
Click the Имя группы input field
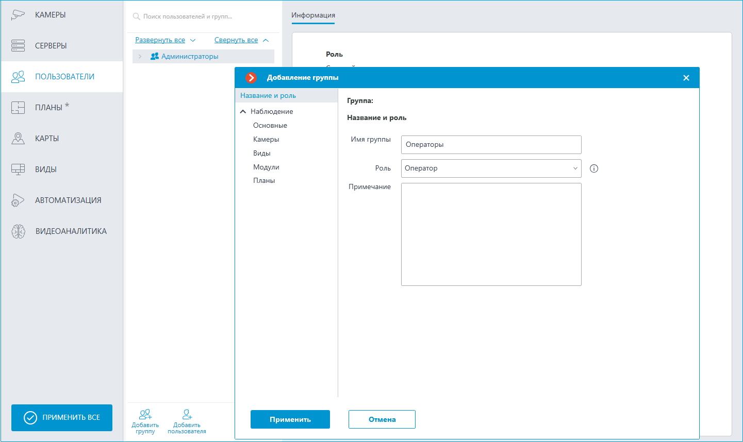point(491,145)
